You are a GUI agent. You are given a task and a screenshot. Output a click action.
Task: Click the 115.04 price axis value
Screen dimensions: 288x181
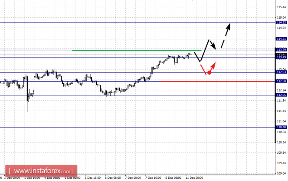(x=281, y=18)
